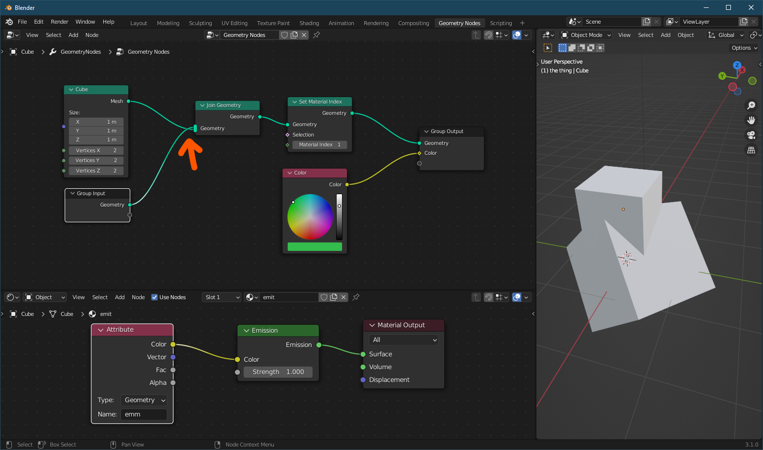Open Material Output target 'All' dropdown

point(404,340)
